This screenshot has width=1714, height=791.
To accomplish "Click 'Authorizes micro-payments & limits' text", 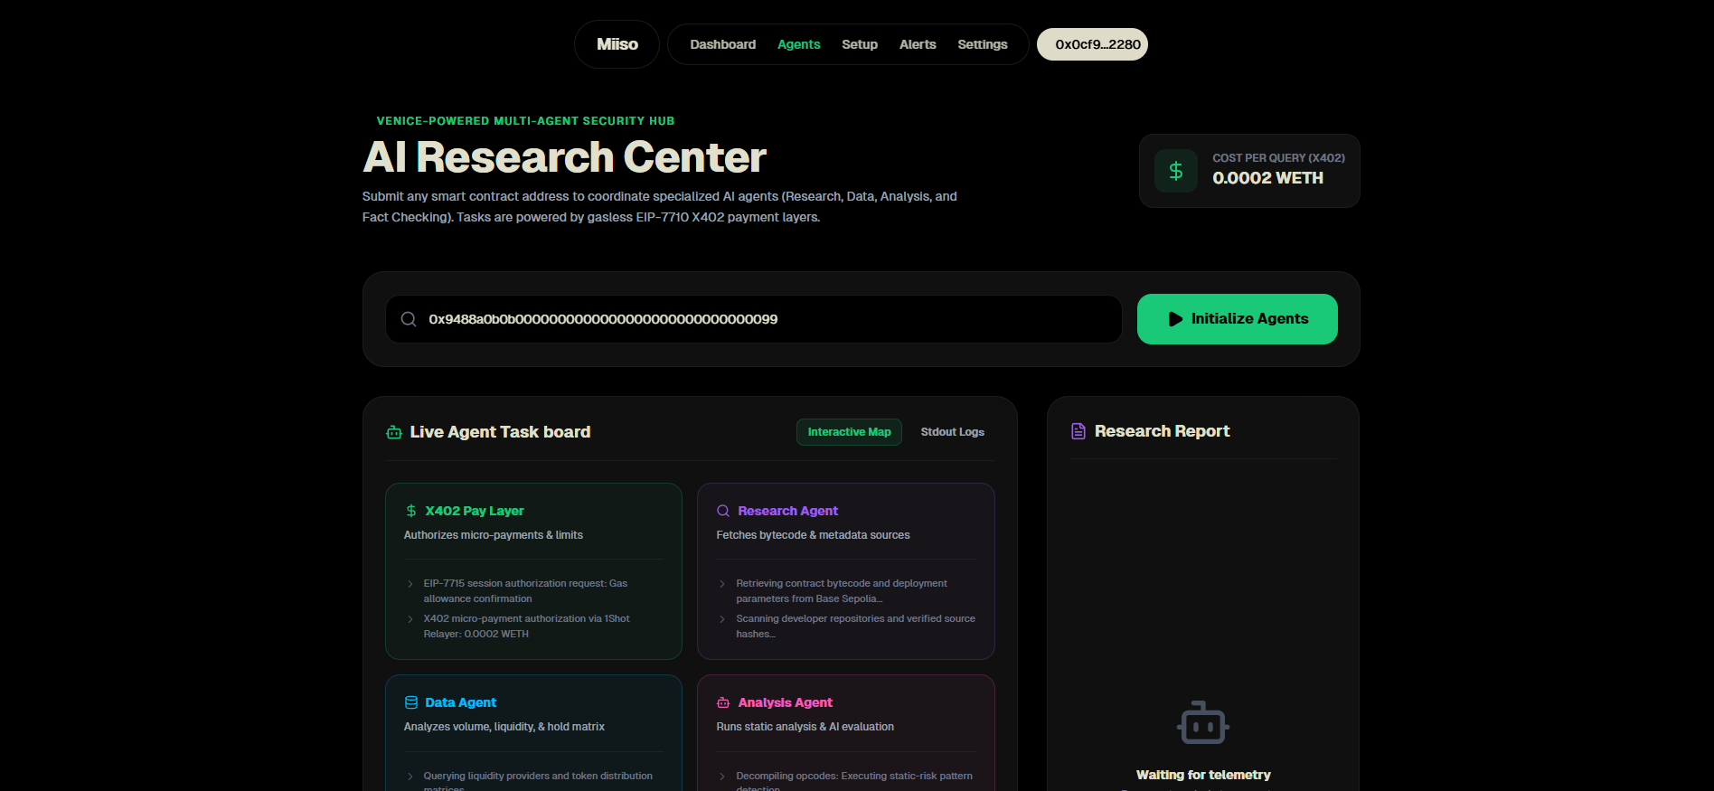I will click(x=493, y=535).
